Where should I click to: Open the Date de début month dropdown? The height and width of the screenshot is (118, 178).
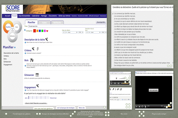(72, 32)
